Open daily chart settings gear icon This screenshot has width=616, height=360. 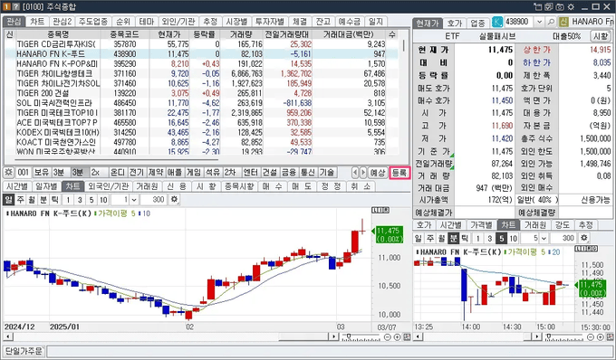tap(174, 200)
